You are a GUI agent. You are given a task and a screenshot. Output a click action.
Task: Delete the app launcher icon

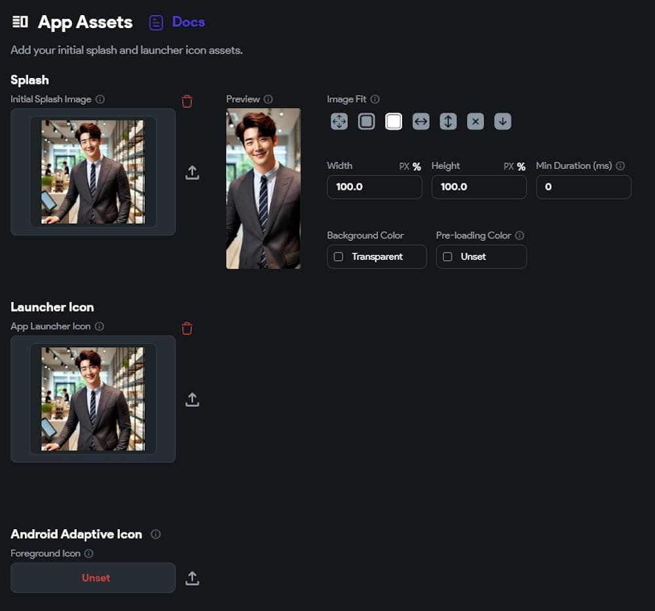click(187, 328)
